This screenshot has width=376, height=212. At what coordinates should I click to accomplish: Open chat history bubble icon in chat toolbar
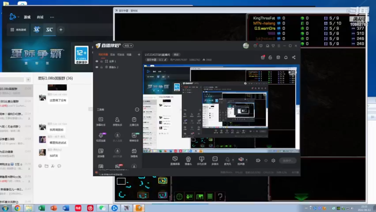59,166
